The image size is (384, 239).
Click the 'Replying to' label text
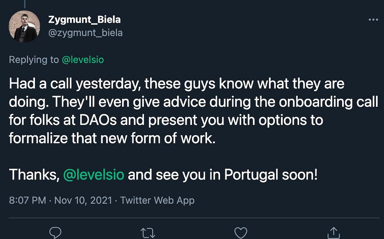coord(33,60)
